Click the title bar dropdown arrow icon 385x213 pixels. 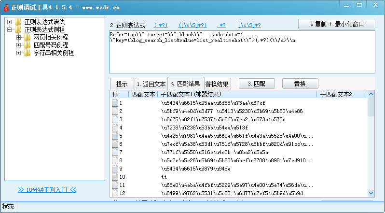point(346,4)
